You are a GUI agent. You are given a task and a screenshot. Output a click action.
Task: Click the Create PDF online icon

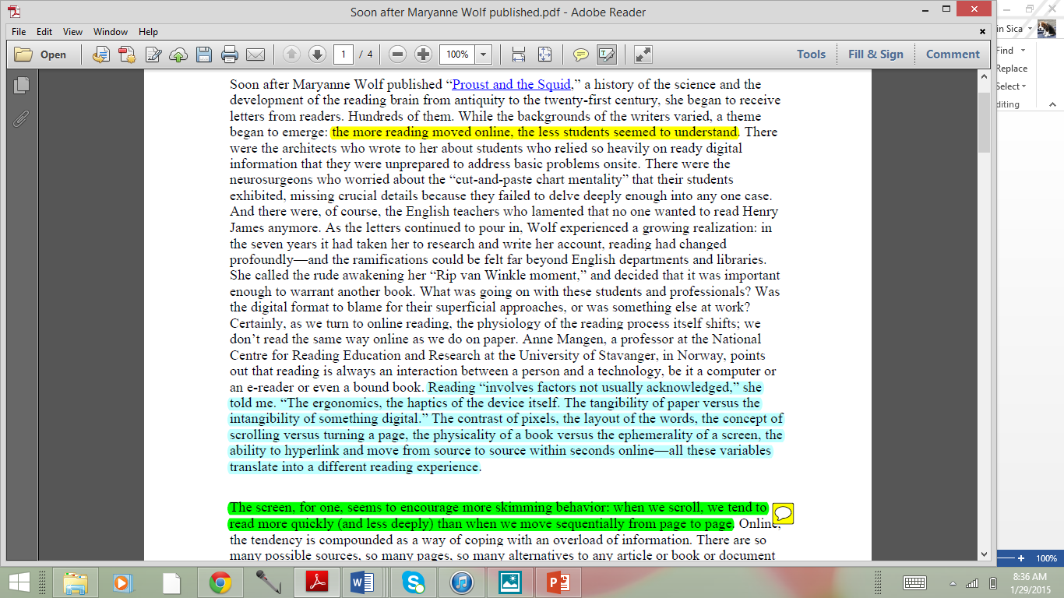101,55
